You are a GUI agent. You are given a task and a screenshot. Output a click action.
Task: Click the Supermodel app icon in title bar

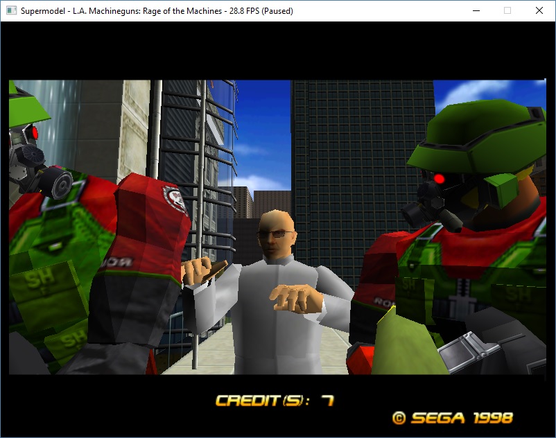click(x=11, y=10)
